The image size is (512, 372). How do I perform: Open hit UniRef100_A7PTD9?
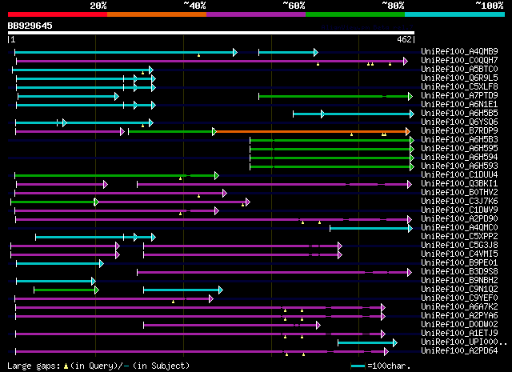(x=459, y=95)
